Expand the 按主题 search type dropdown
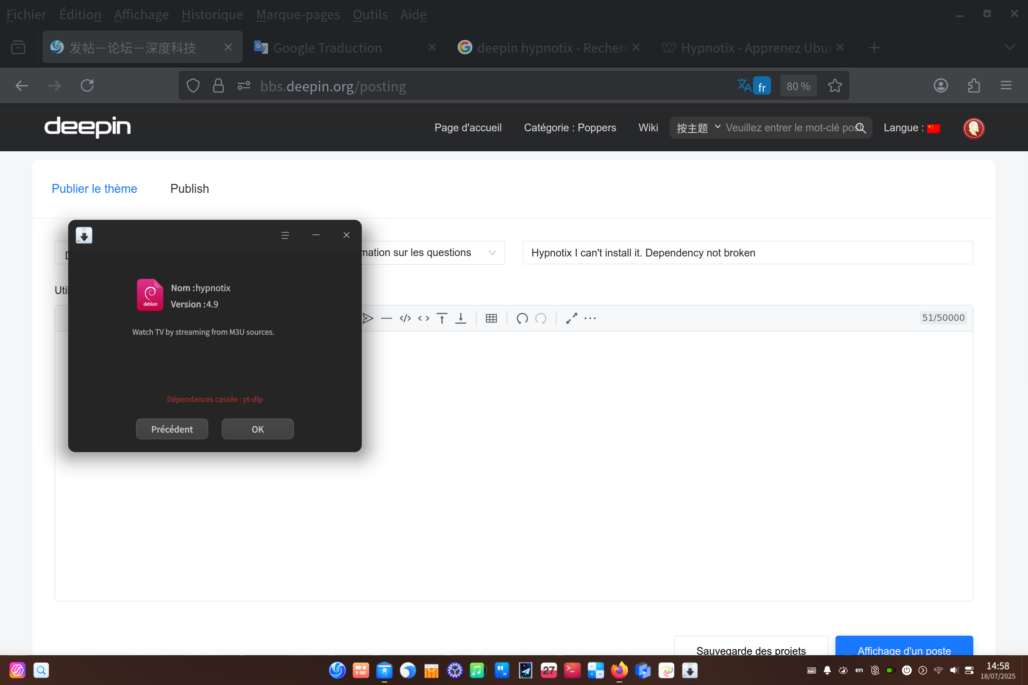This screenshot has width=1028, height=685. click(x=698, y=128)
